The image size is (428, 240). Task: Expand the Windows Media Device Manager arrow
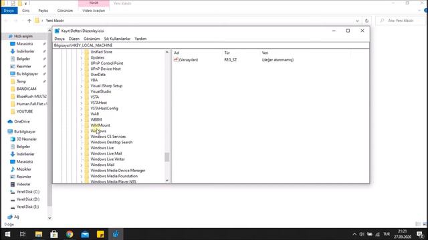pyautogui.click(x=82, y=171)
